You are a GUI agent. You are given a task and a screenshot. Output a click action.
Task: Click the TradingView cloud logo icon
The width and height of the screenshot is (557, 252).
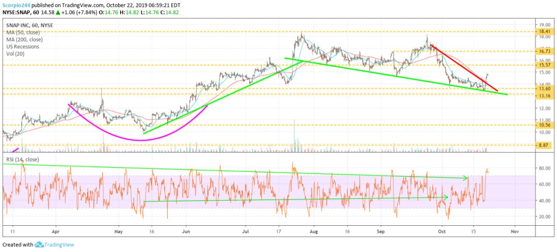(40, 245)
